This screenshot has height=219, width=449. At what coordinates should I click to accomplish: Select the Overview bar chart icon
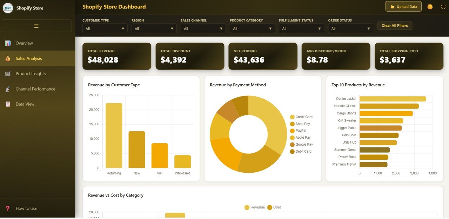pyautogui.click(x=8, y=43)
